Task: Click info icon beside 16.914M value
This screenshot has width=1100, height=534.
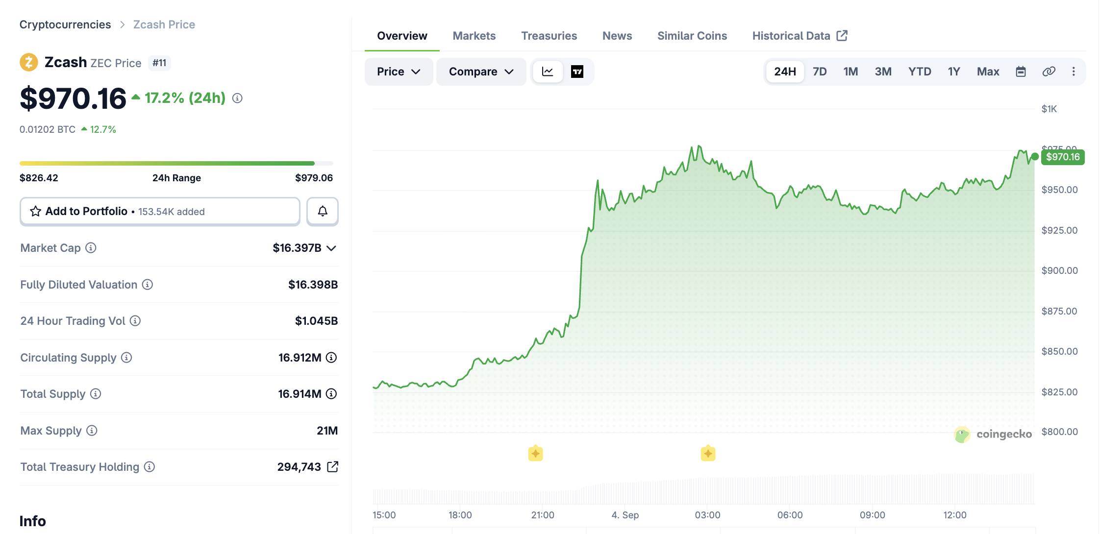Action: [x=331, y=394]
